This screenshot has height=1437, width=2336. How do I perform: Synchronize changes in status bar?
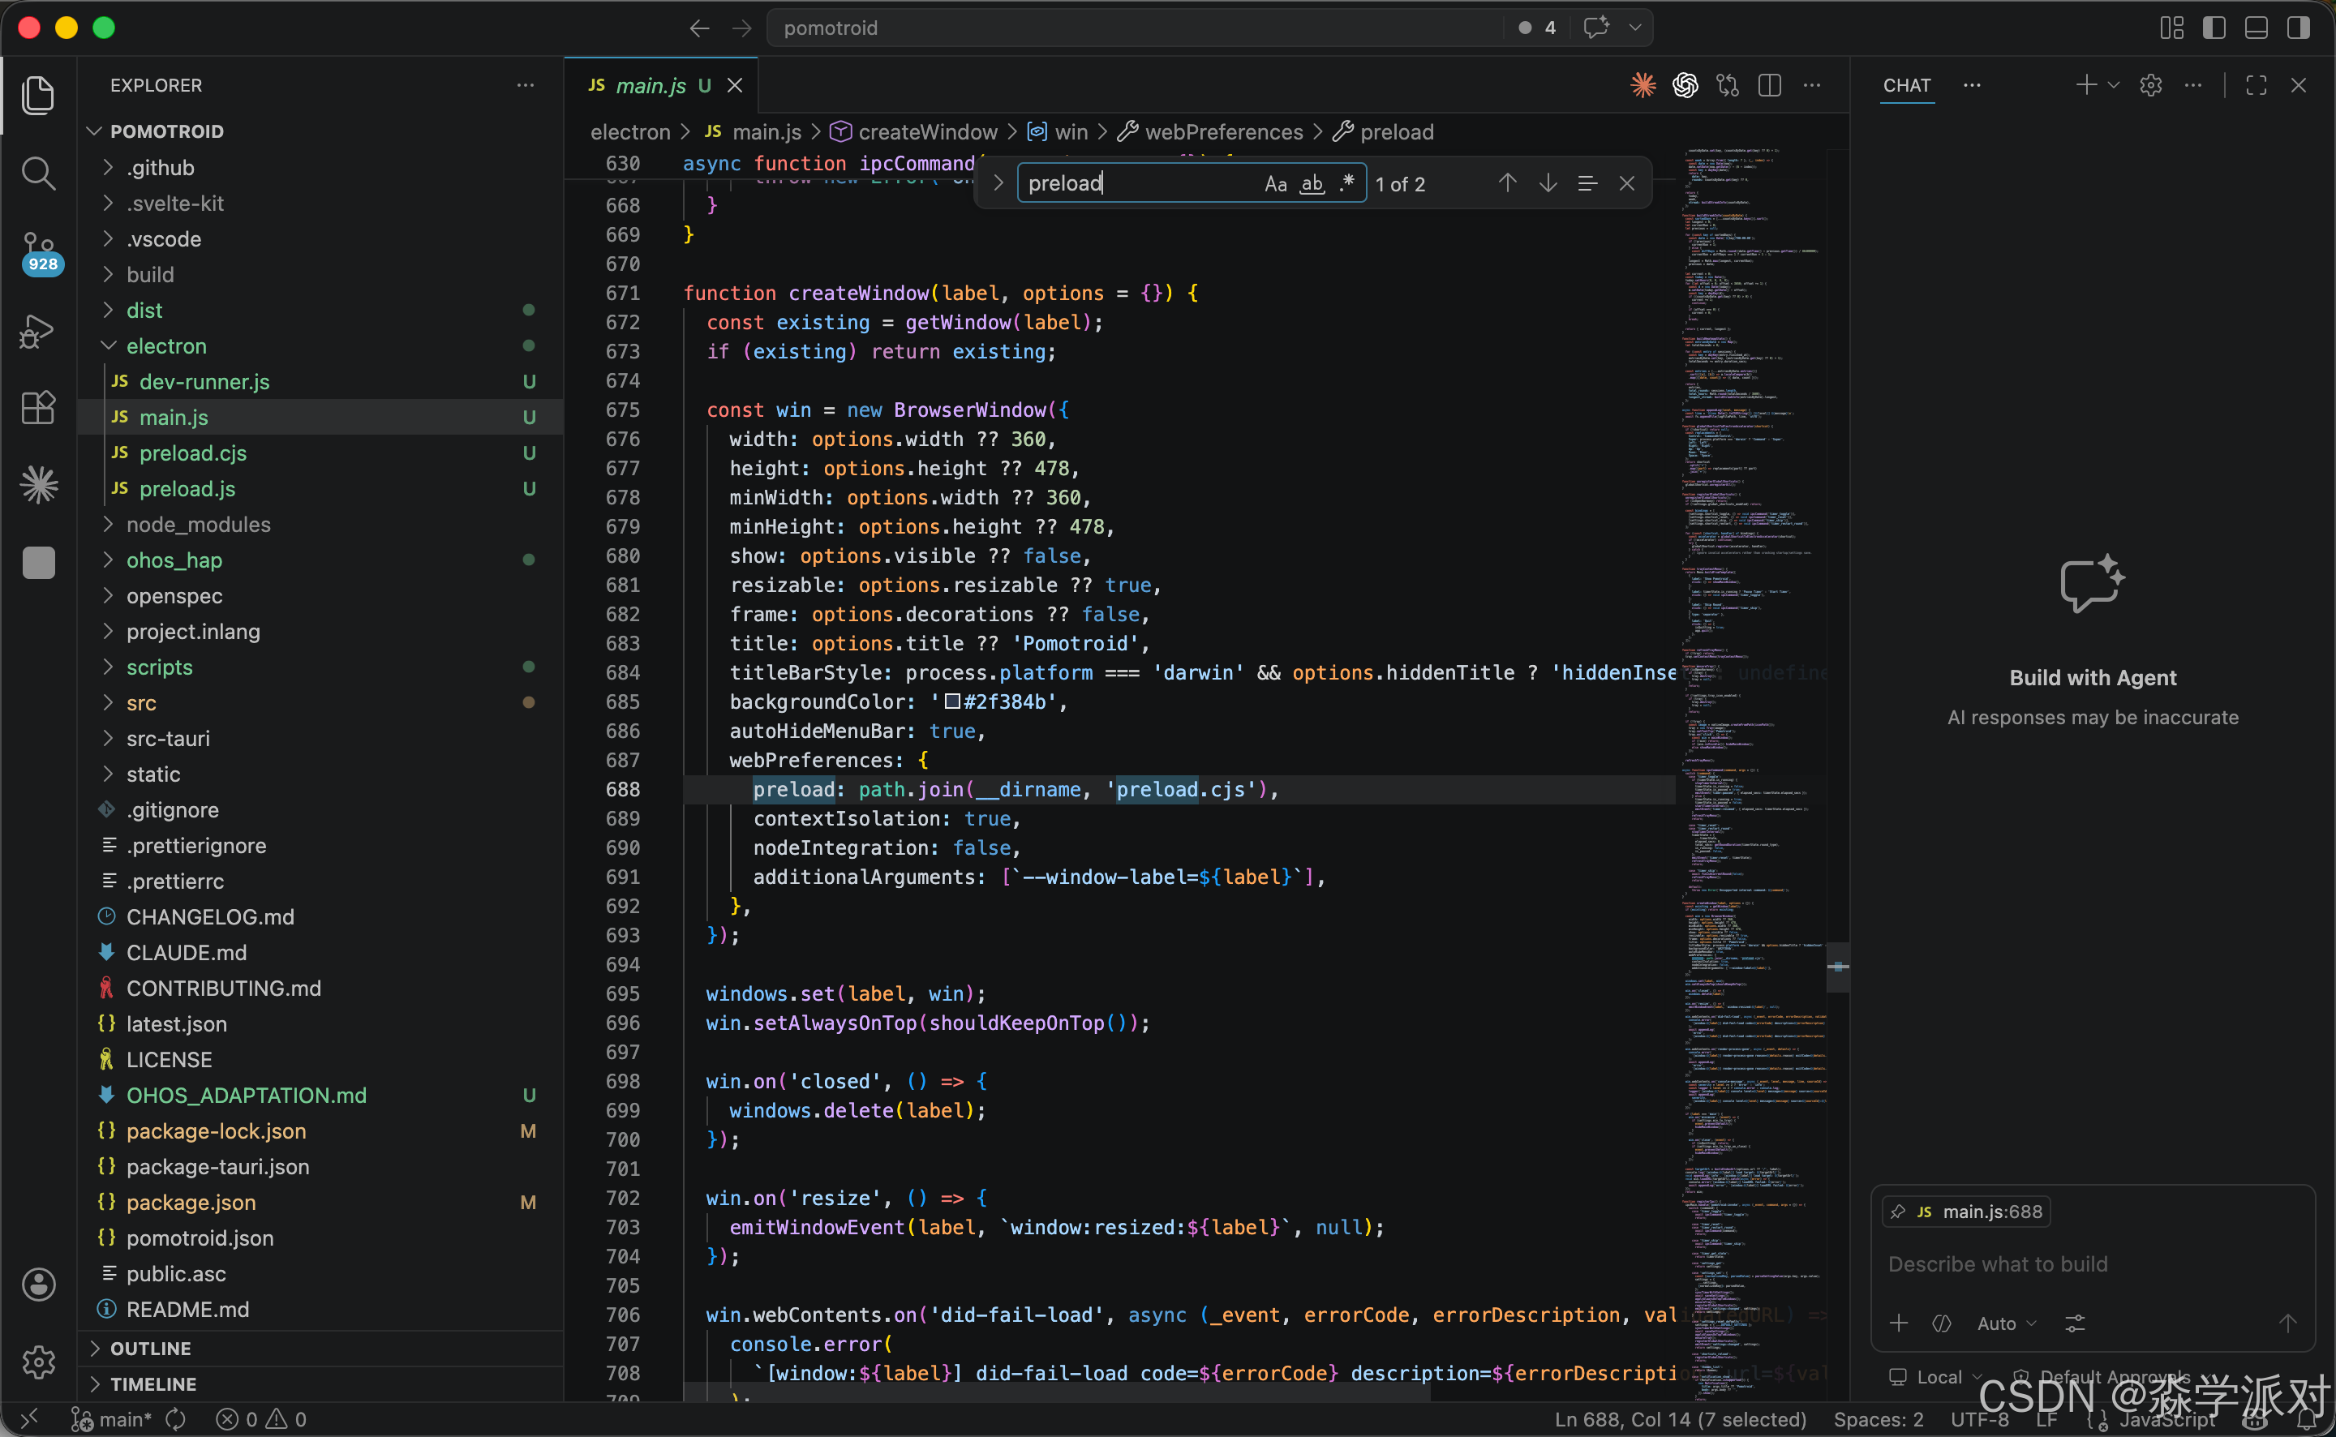click(x=176, y=1419)
